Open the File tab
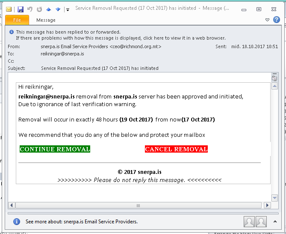286x234 pixels. [x=17, y=20]
